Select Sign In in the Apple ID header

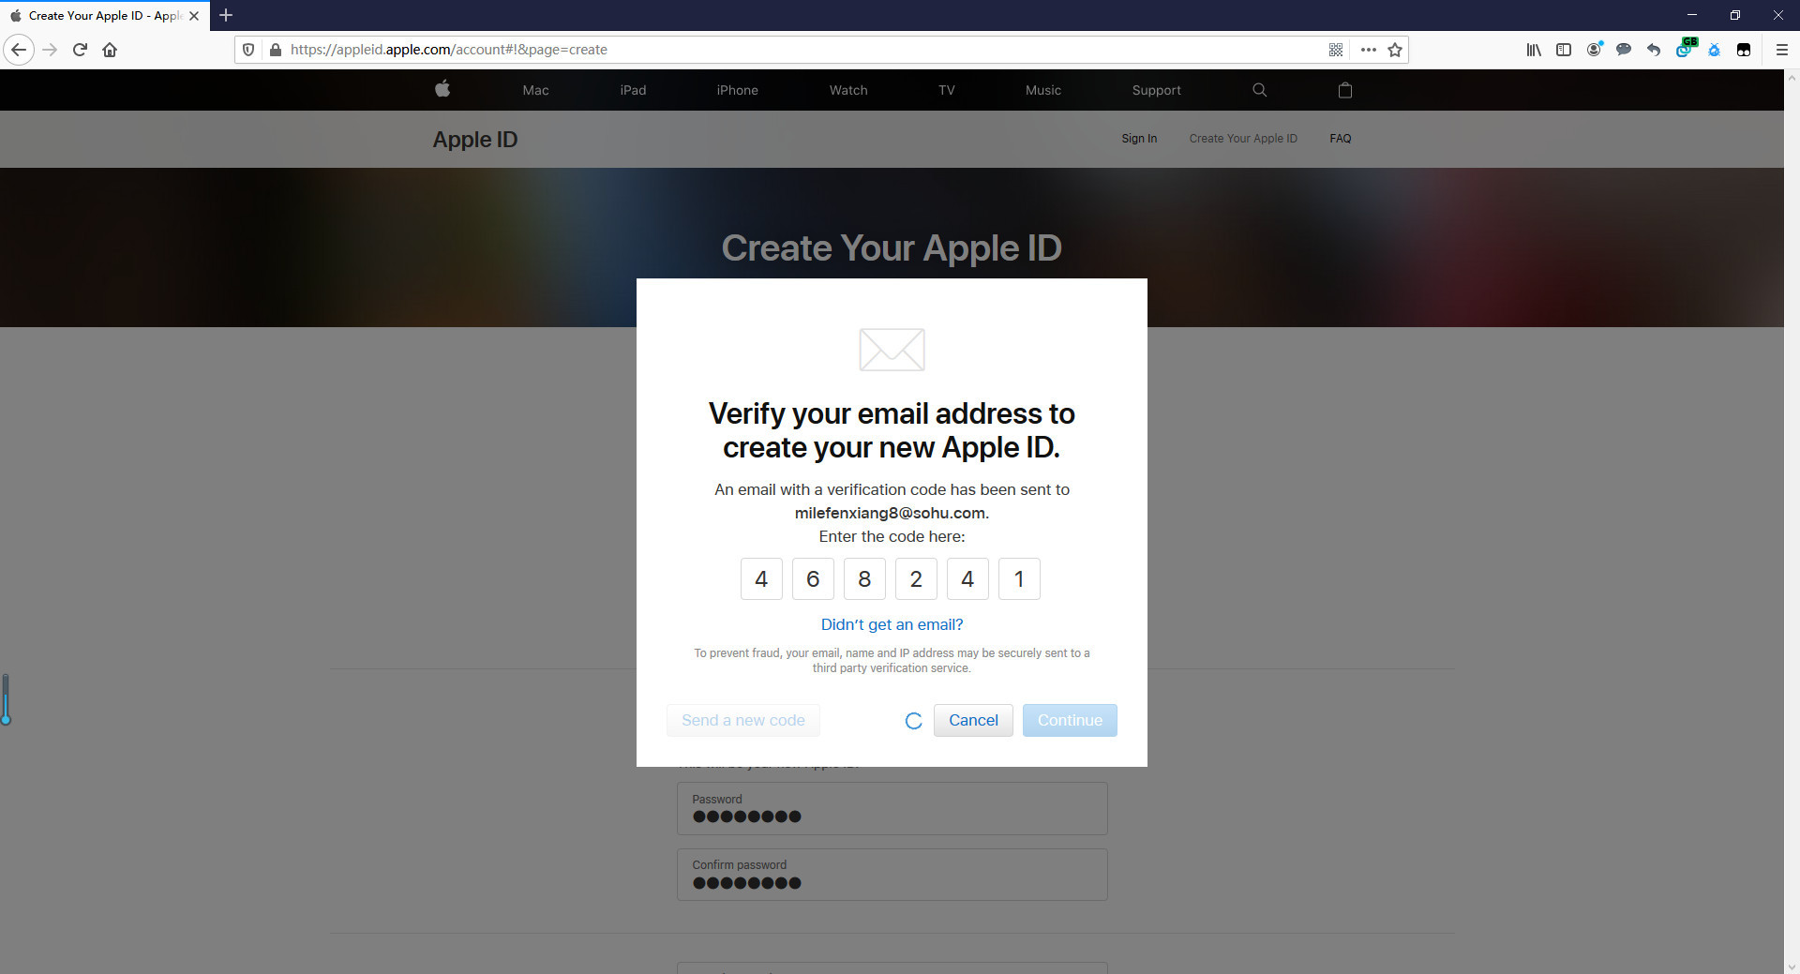[1138, 138]
